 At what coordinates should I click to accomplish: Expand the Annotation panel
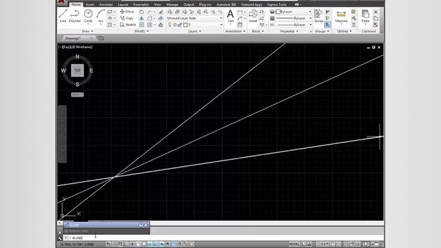235,31
